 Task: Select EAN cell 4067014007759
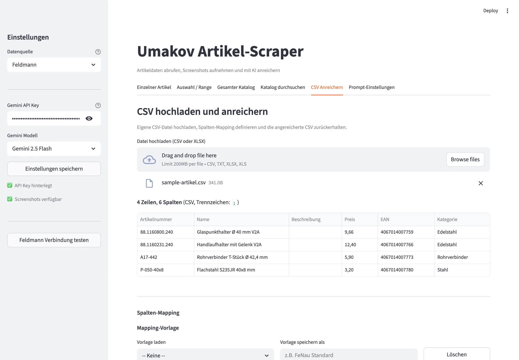406,232
